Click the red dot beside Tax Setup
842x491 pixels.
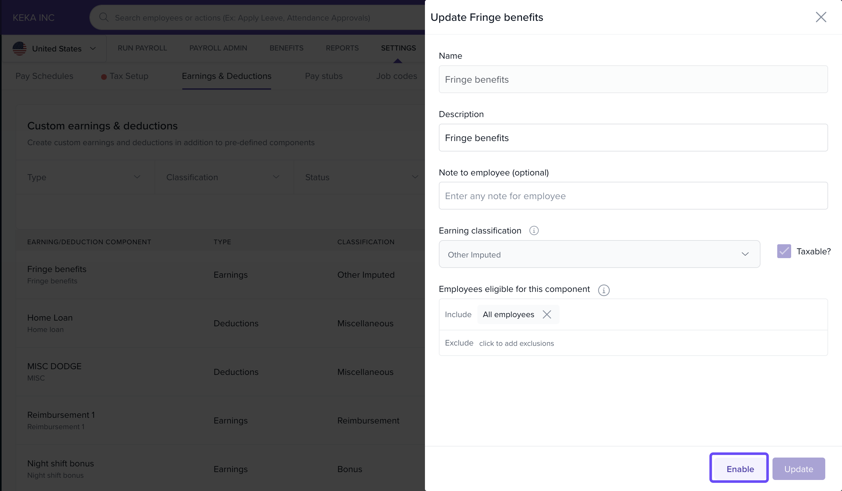coord(104,77)
